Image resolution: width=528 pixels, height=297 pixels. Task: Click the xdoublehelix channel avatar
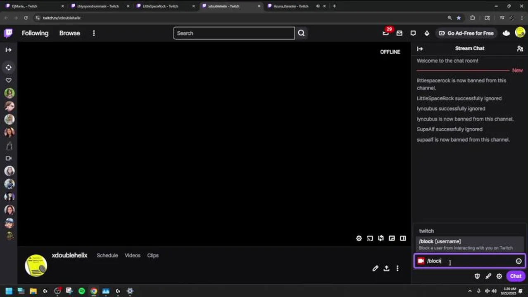click(36, 265)
